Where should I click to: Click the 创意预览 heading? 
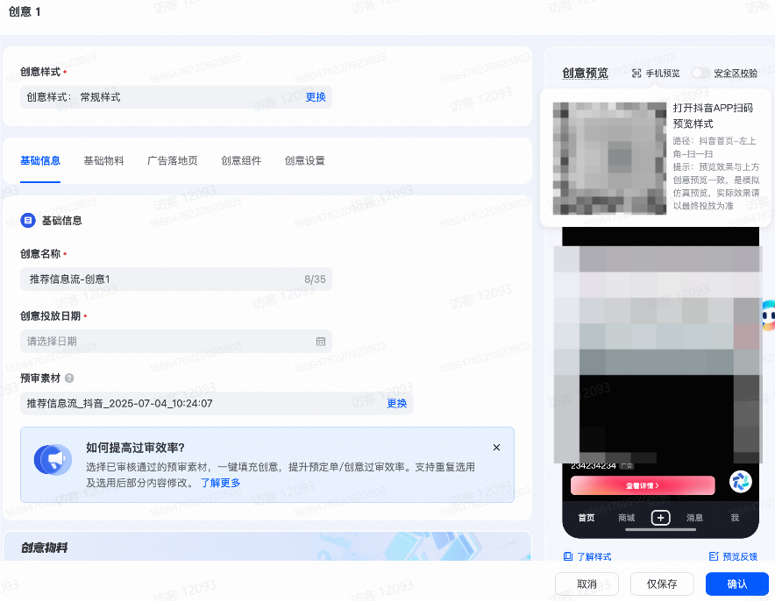click(x=586, y=73)
